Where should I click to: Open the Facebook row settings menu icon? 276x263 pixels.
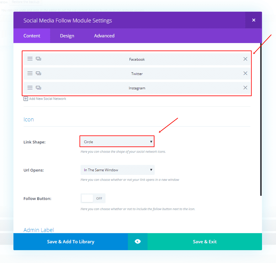(30, 59)
